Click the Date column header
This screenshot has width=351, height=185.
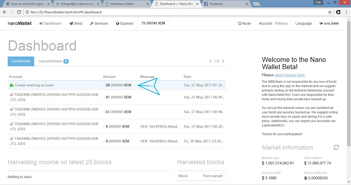pos(187,77)
